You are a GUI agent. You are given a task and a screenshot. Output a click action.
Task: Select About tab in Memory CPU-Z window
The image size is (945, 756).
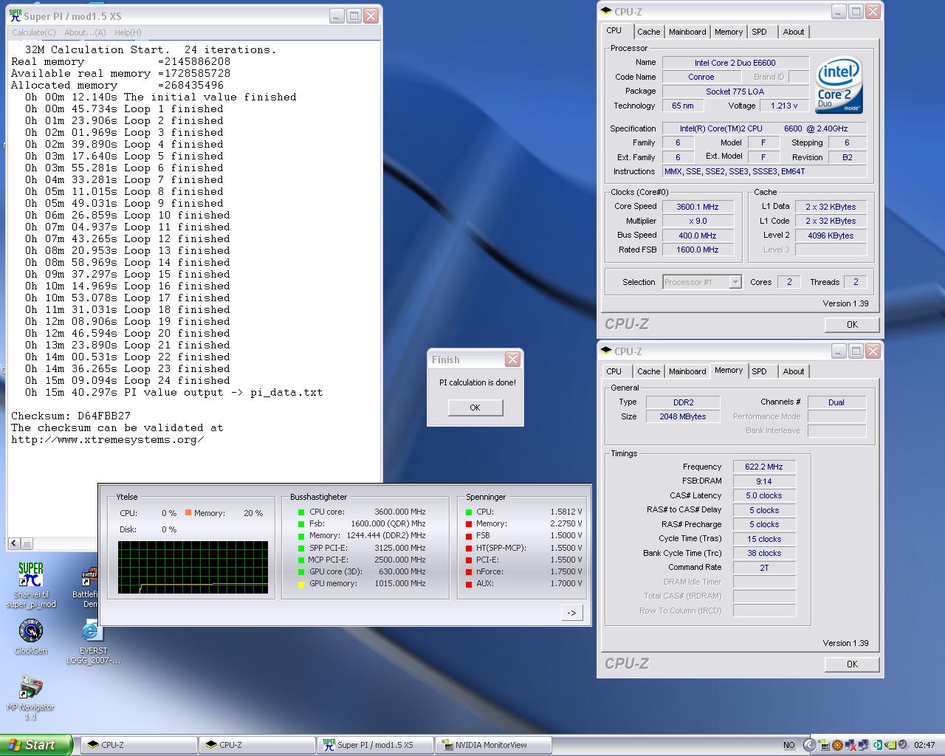pyautogui.click(x=794, y=371)
